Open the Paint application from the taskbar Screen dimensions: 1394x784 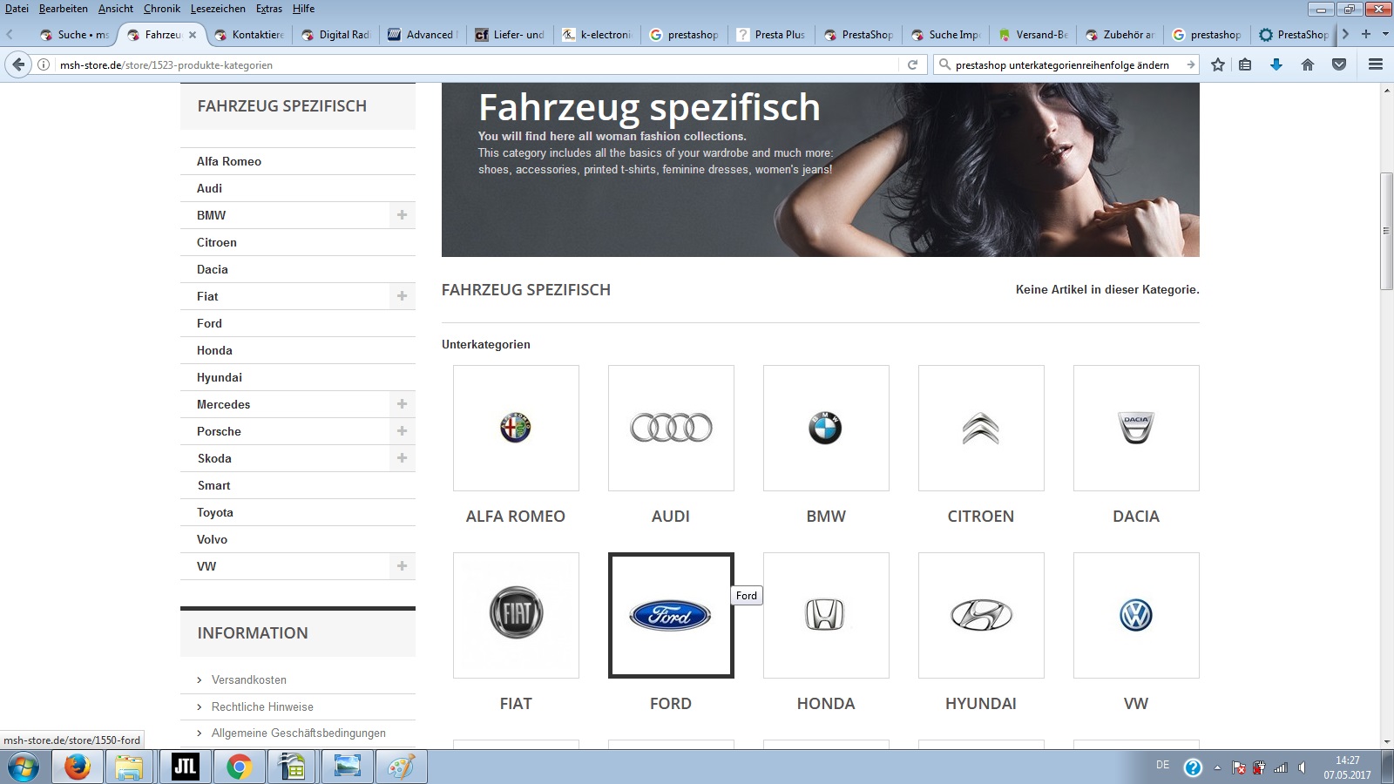(x=401, y=767)
